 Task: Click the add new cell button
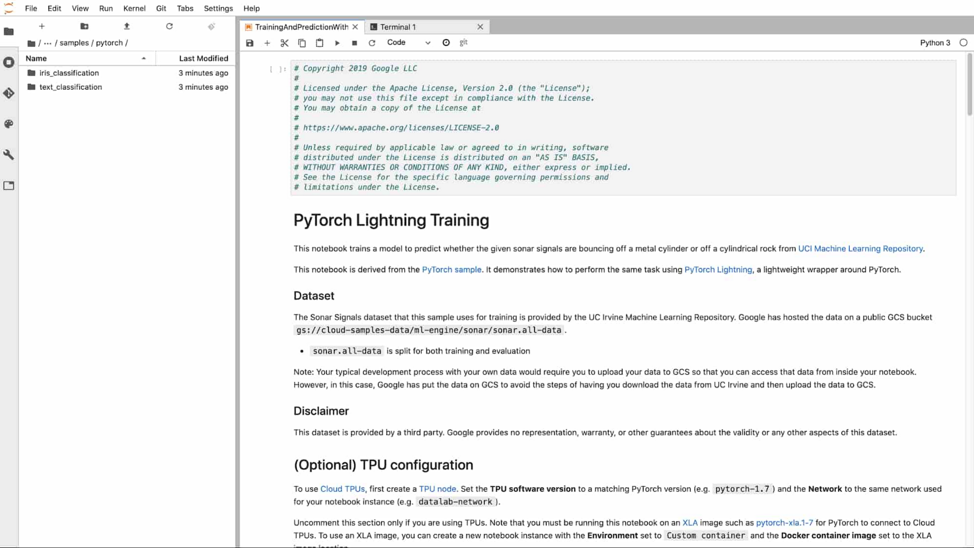266,42
